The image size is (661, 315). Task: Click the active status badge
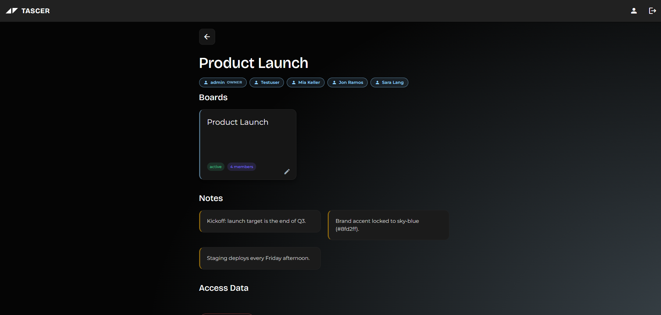click(215, 167)
